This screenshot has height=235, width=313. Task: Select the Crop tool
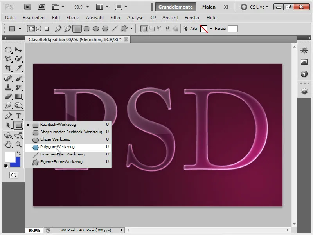pyautogui.click(x=8, y=68)
